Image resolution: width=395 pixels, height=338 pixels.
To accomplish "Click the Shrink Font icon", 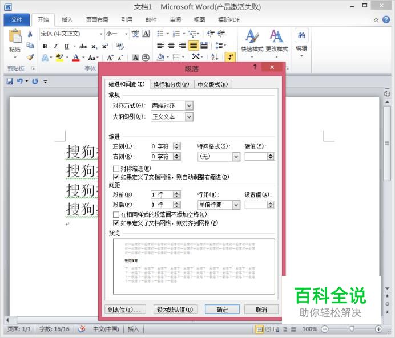I will click(x=120, y=58).
